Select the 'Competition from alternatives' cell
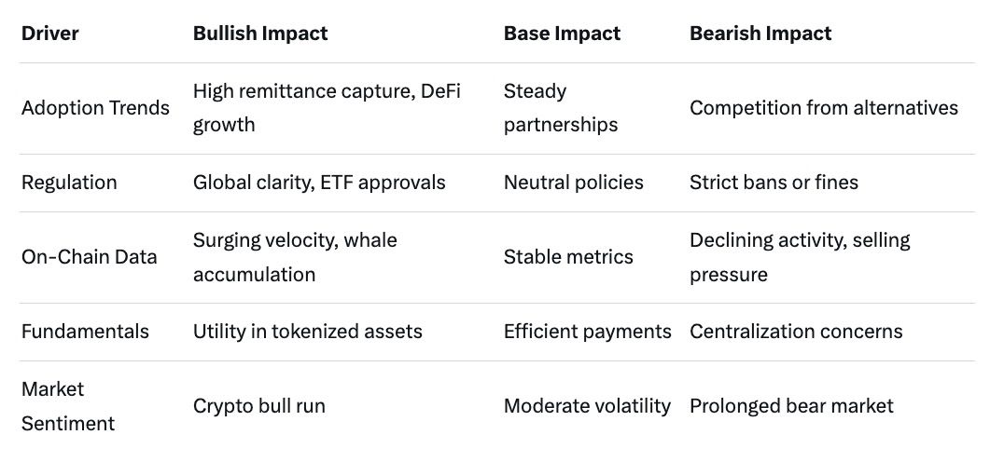The height and width of the screenshot is (462, 1004). point(824,108)
